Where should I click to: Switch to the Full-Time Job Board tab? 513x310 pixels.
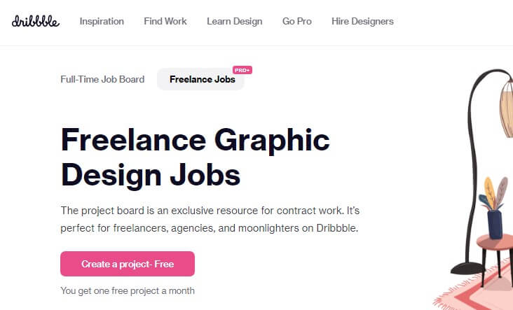(102, 79)
